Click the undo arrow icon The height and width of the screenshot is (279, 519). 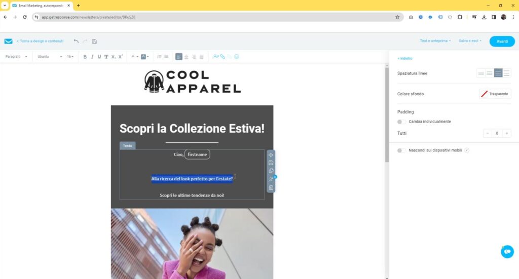tap(76, 42)
